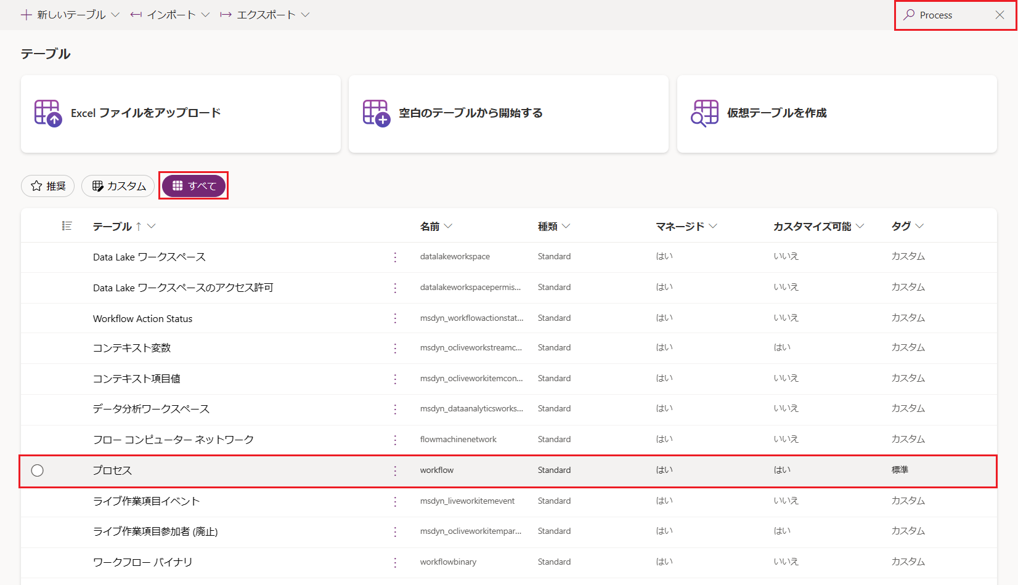Open the Data Lake ワークスペース table
This screenshot has width=1018, height=585.
tap(149, 257)
